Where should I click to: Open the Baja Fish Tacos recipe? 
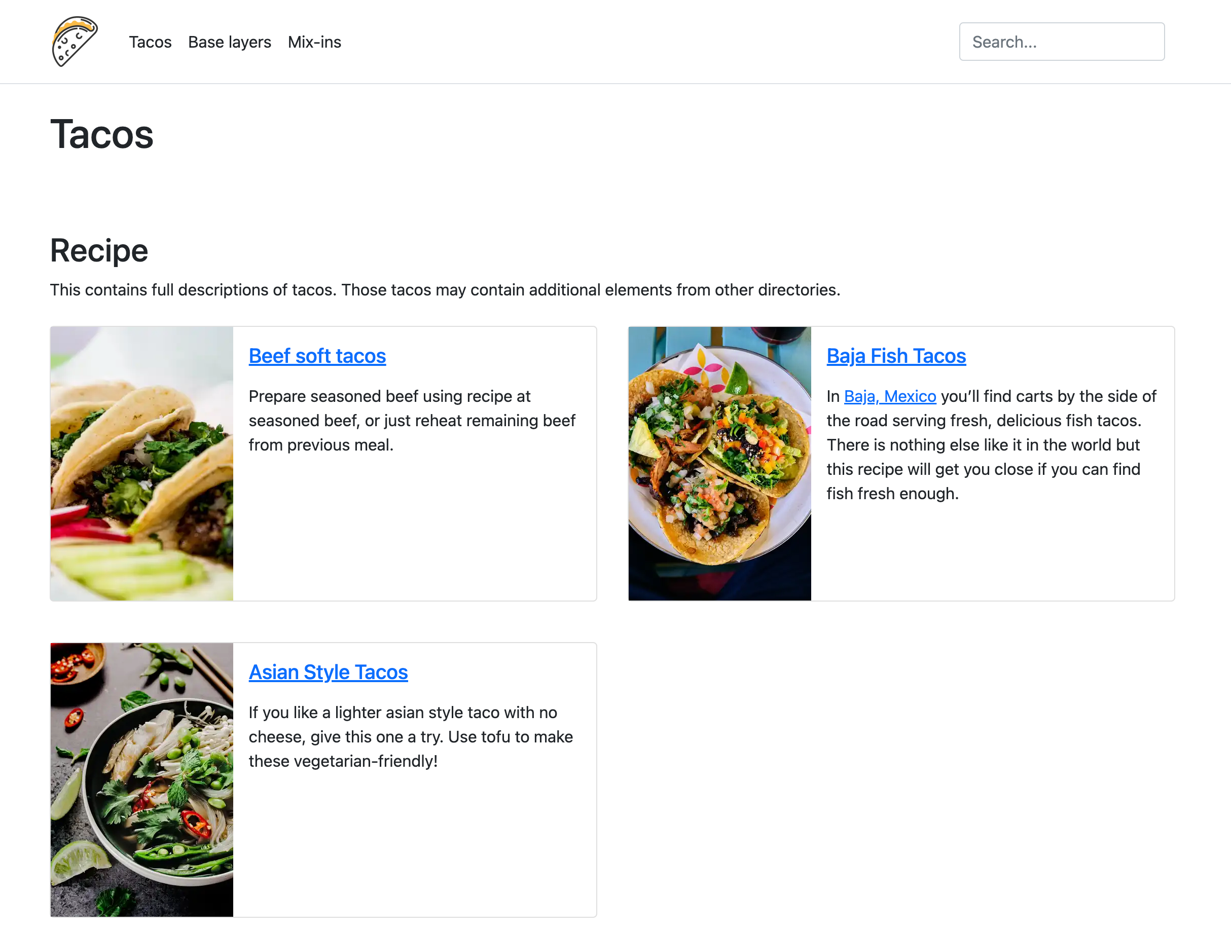point(896,355)
